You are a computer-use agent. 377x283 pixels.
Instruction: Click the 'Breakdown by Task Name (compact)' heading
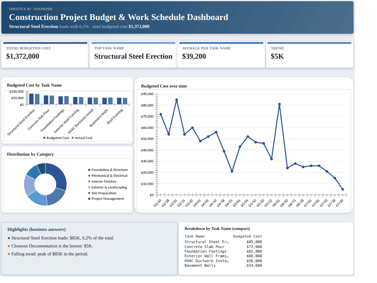(217, 229)
